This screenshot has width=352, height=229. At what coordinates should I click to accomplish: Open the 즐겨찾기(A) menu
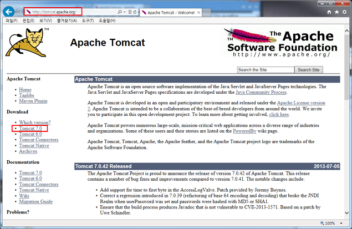pos(67,21)
